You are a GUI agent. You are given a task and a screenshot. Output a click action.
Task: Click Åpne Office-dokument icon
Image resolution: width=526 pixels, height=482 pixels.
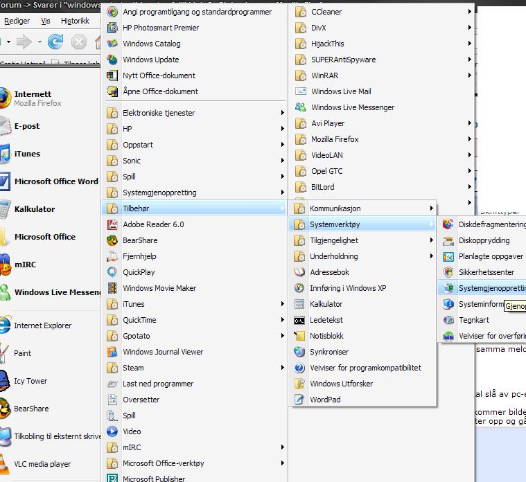(112, 91)
